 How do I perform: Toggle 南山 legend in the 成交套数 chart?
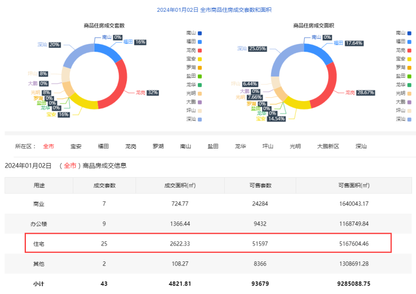[193, 33]
